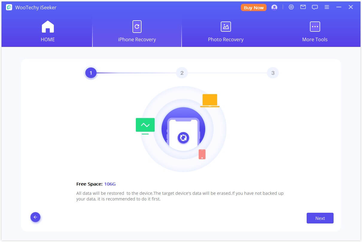Open the user account profile icon

pos(274,7)
